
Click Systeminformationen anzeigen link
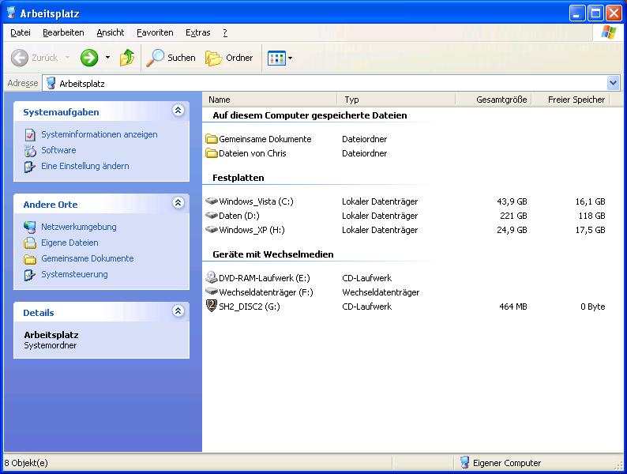pyautogui.click(x=99, y=134)
